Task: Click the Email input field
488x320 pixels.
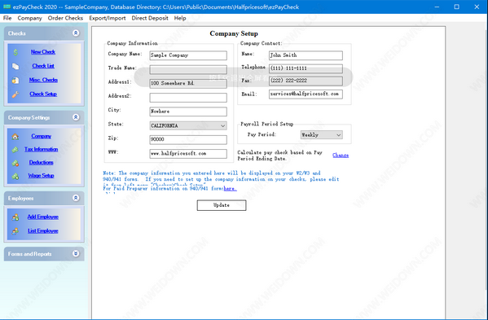Action: pyautogui.click(x=306, y=94)
